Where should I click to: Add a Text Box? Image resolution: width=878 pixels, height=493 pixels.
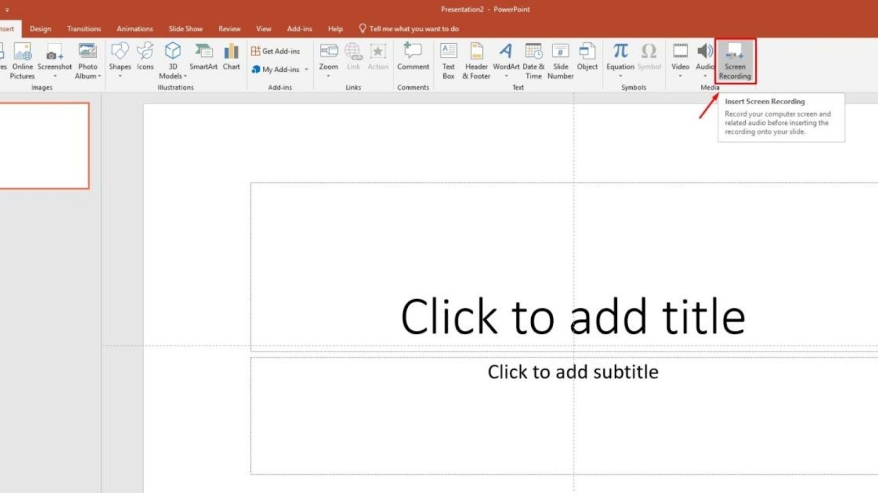[x=448, y=60]
